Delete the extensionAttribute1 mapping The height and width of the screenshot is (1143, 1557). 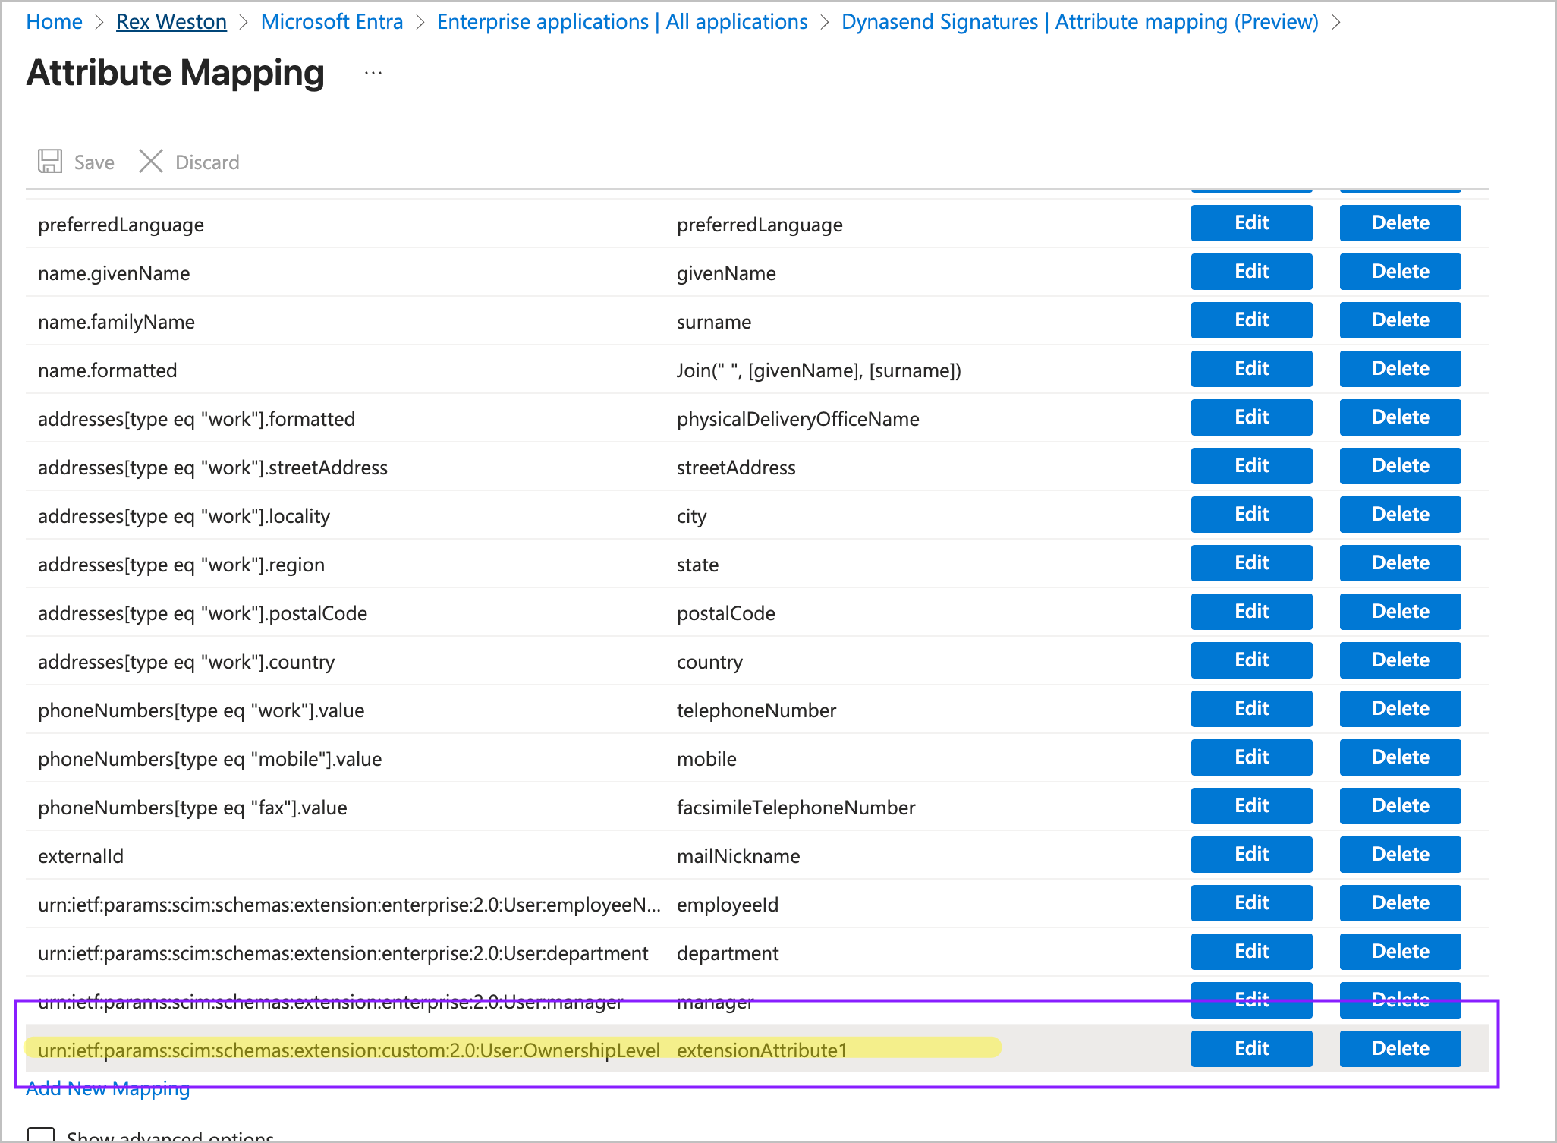pyautogui.click(x=1400, y=1048)
